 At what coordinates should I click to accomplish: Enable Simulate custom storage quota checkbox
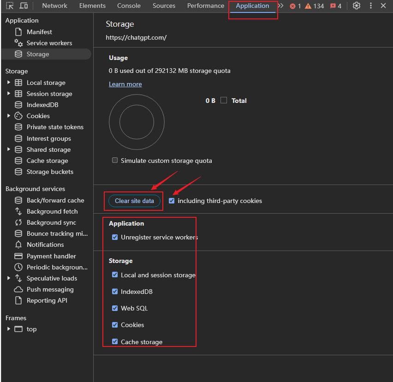pyautogui.click(x=115, y=160)
